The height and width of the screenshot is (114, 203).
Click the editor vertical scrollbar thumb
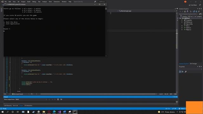(x=177, y=39)
